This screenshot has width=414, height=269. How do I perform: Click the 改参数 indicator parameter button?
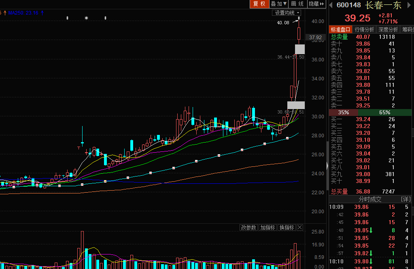pyautogui.click(x=248, y=227)
